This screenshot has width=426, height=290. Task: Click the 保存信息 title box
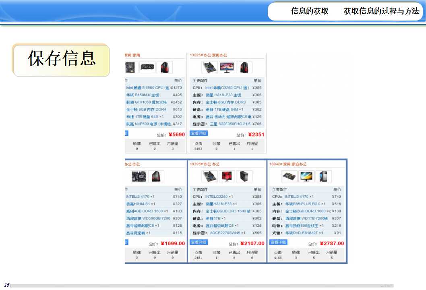point(61,60)
